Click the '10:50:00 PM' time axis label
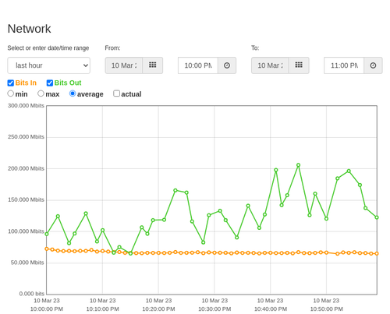This screenshot has width=390, height=314. pos(327,309)
